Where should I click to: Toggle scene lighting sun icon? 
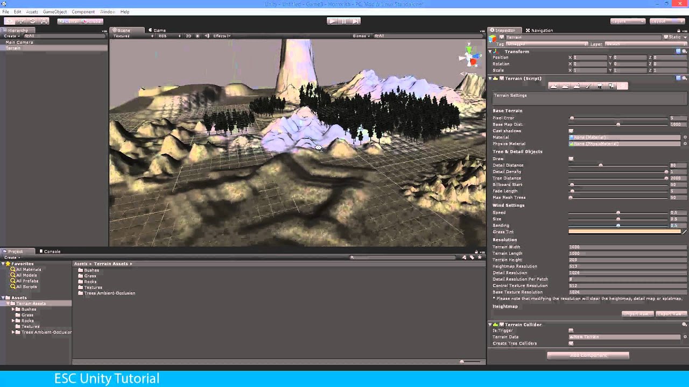(x=198, y=36)
